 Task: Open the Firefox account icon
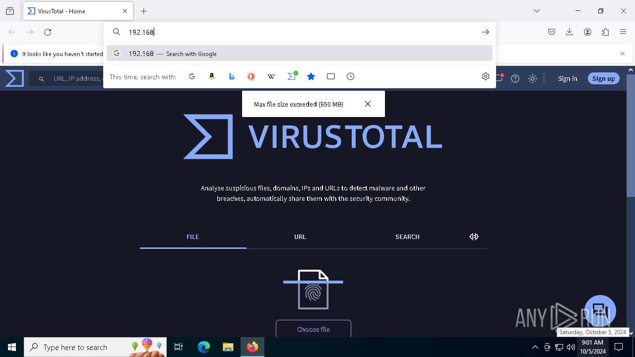point(587,32)
